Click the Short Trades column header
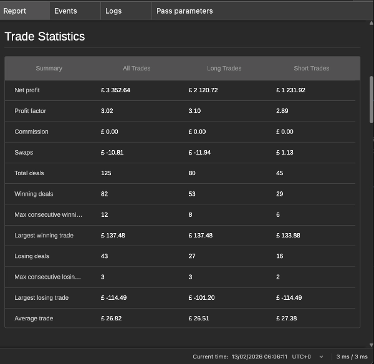The image size is (374, 364). [x=311, y=69]
